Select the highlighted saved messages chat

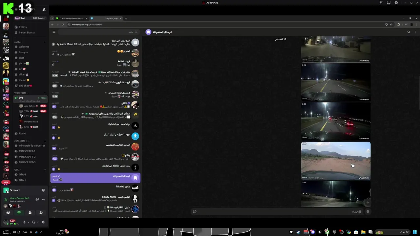point(95,178)
